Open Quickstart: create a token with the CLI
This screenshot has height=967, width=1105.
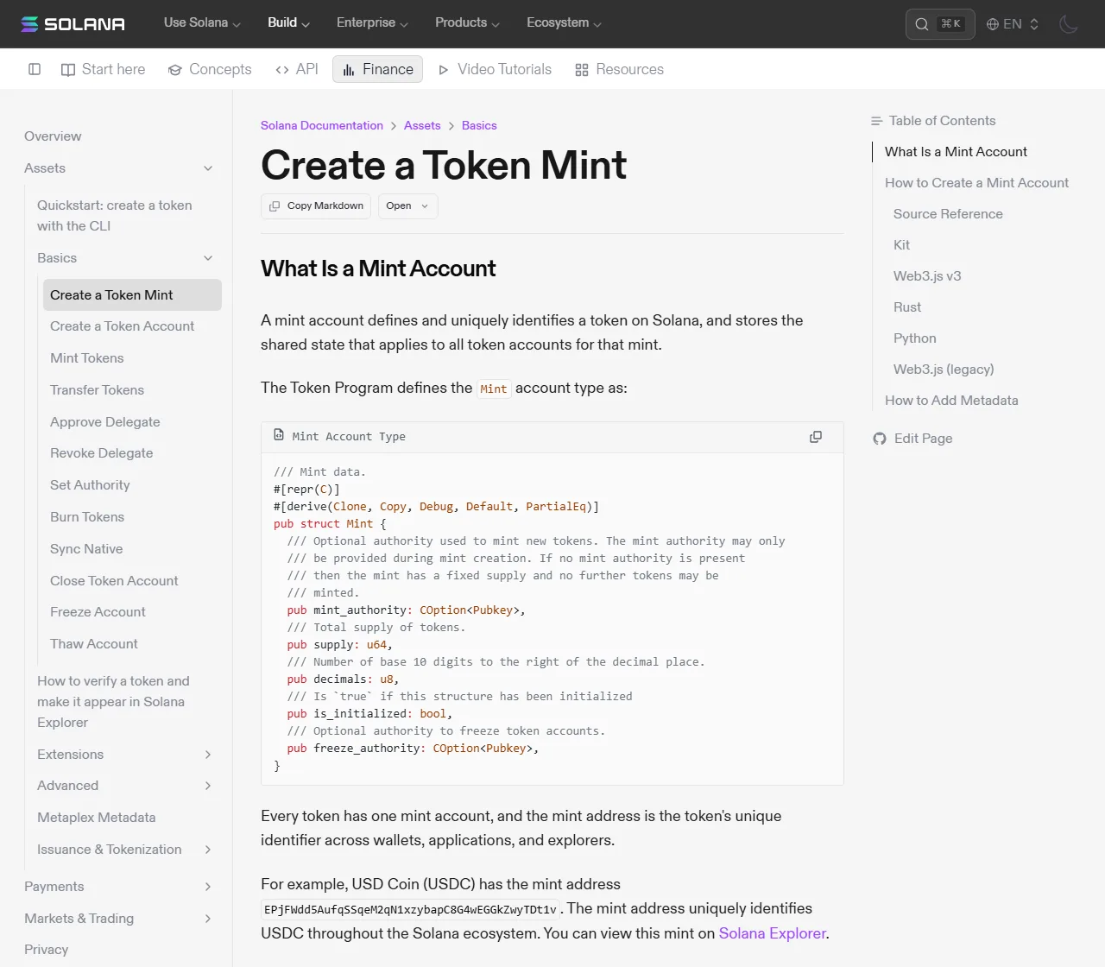115,216
